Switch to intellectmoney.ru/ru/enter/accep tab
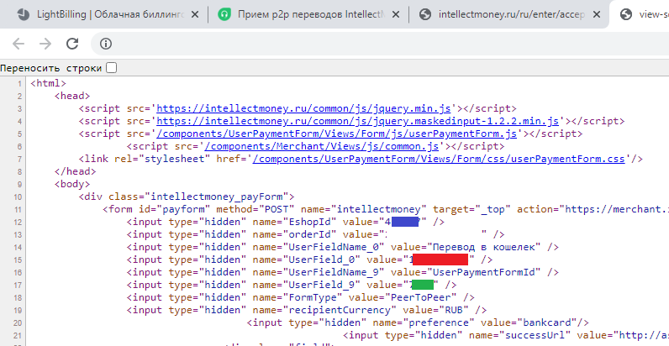 click(x=509, y=14)
